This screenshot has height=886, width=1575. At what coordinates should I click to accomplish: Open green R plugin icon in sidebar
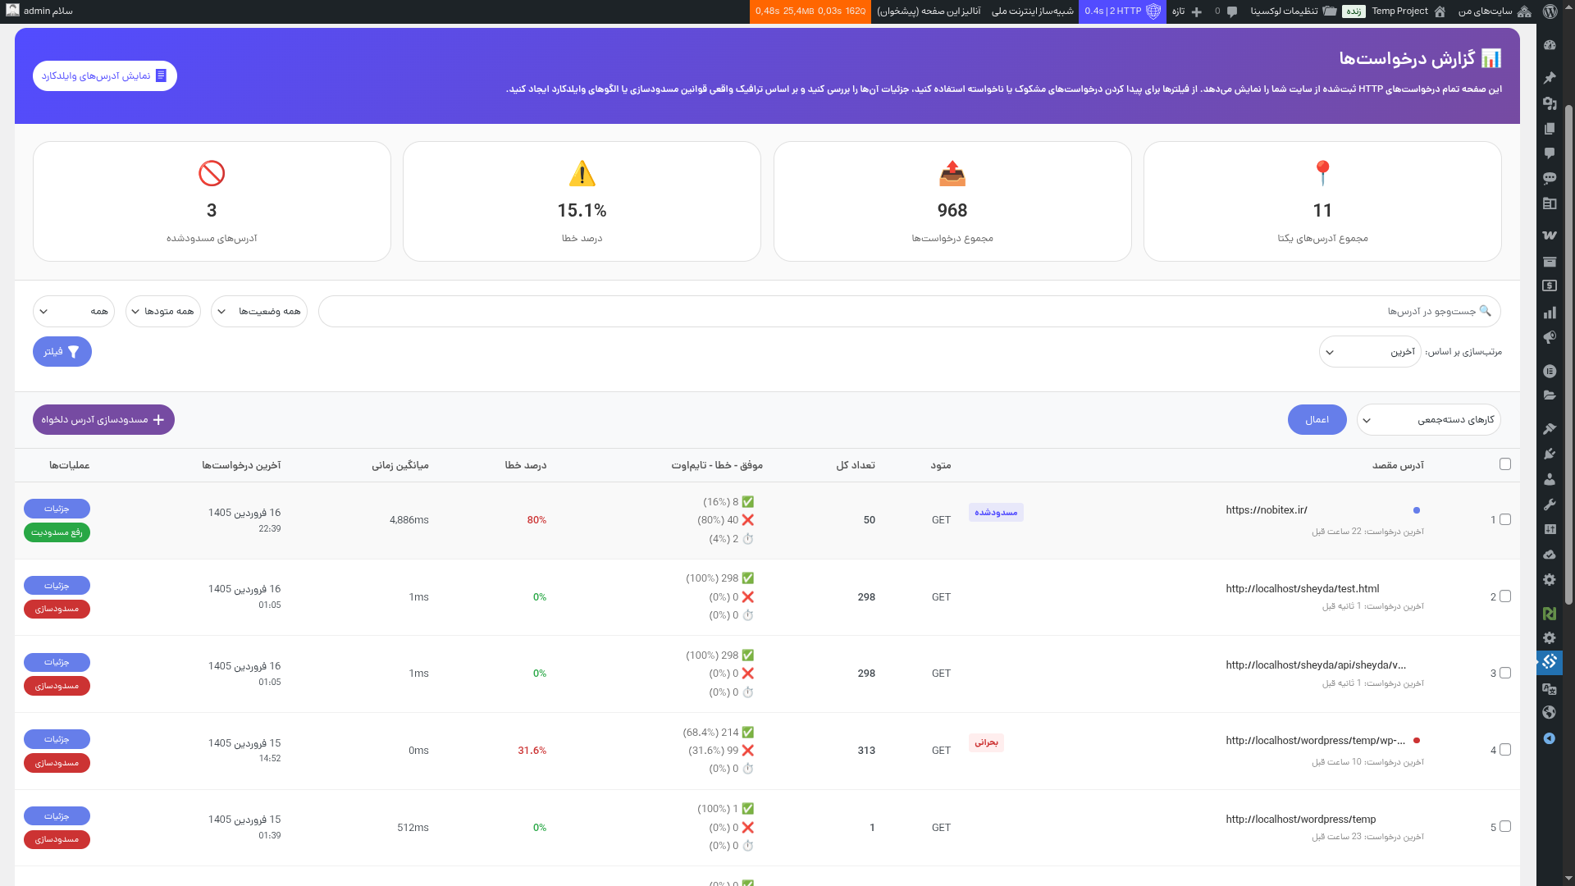pos(1550,613)
